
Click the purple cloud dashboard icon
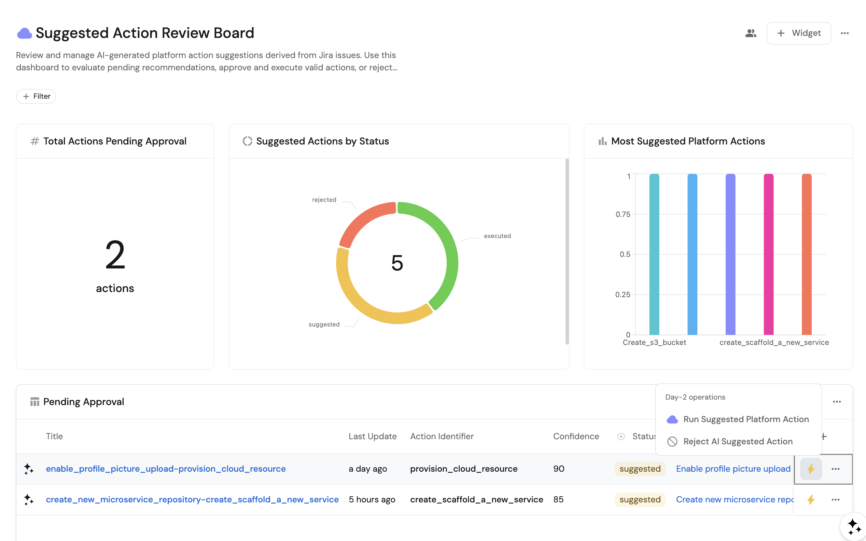[x=24, y=33]
